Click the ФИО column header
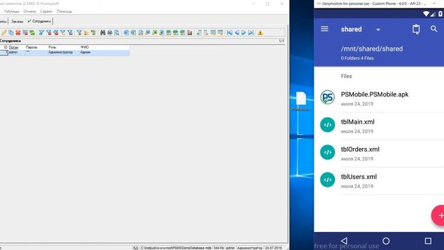Viewport: 444px width, 250px height. tap(85, 47)
